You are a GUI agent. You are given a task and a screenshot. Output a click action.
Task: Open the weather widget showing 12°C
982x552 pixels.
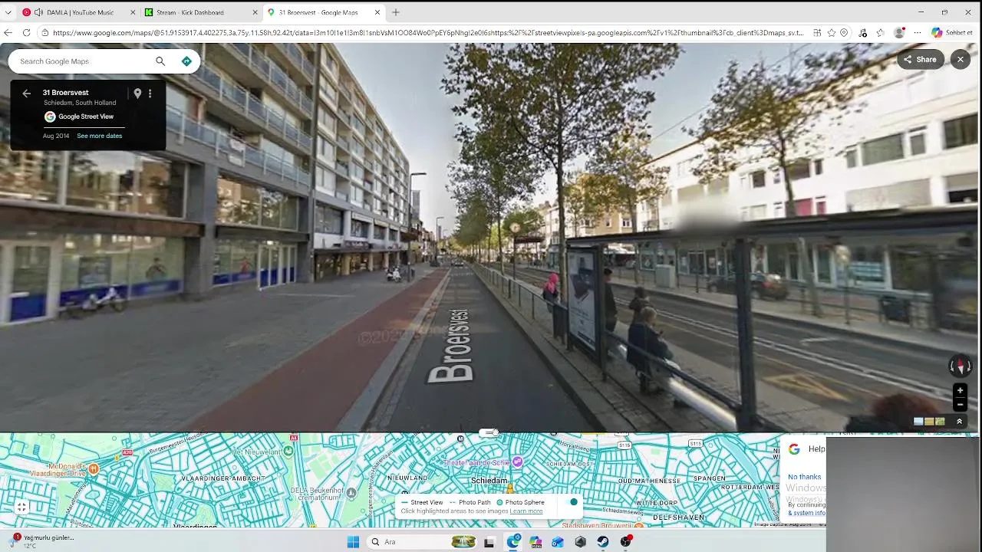[x=42, y=541]
